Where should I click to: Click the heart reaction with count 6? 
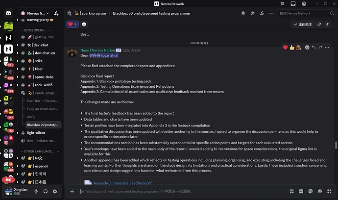[72, 24]
